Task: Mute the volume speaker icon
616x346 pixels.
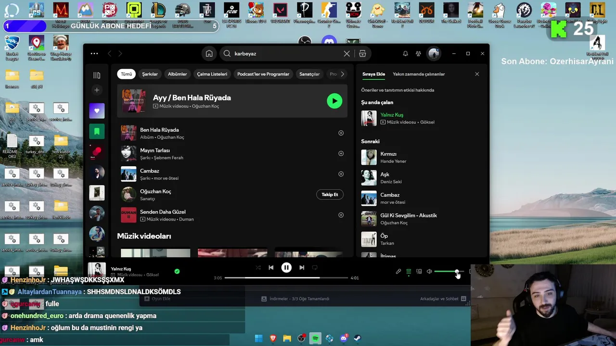Action: [x=429, y=272]
